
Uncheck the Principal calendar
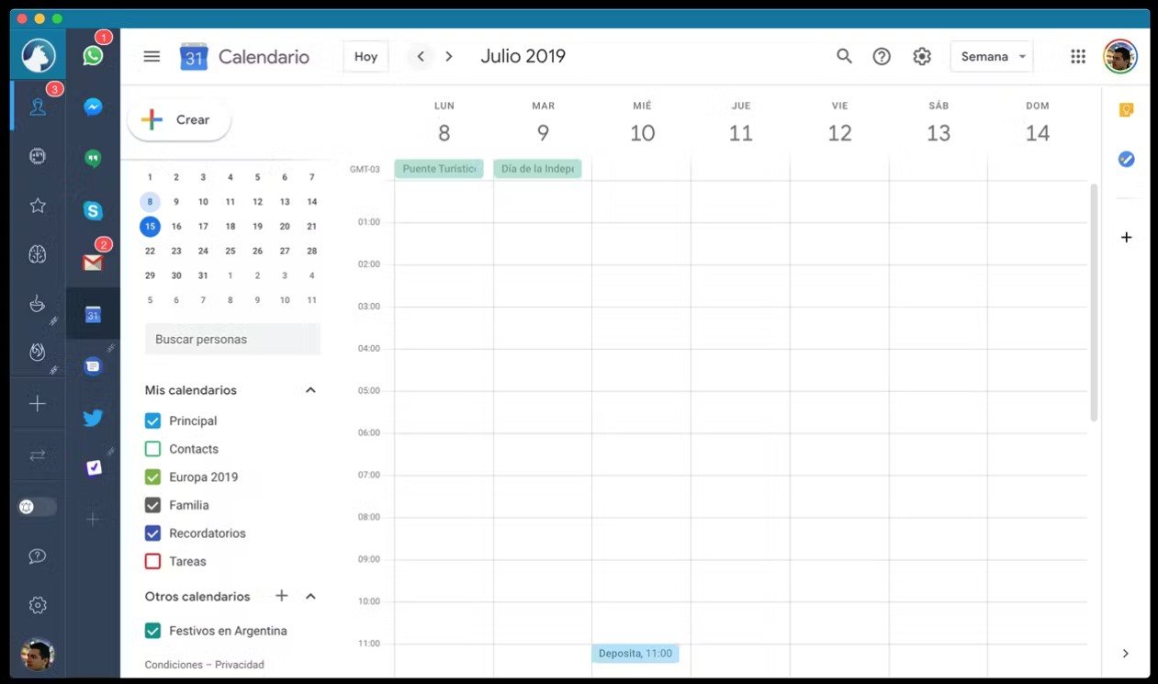coord(153,420)
